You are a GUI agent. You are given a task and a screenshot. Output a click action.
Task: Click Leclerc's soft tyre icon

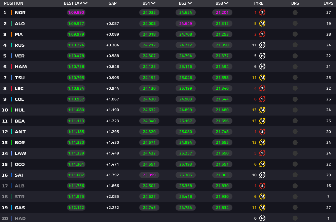(262, 88)
